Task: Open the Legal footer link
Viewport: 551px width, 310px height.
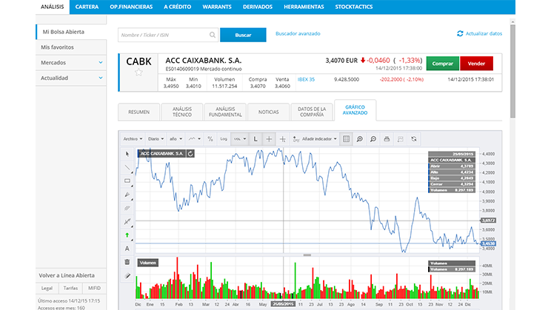Action: click(x=47, y=289)
